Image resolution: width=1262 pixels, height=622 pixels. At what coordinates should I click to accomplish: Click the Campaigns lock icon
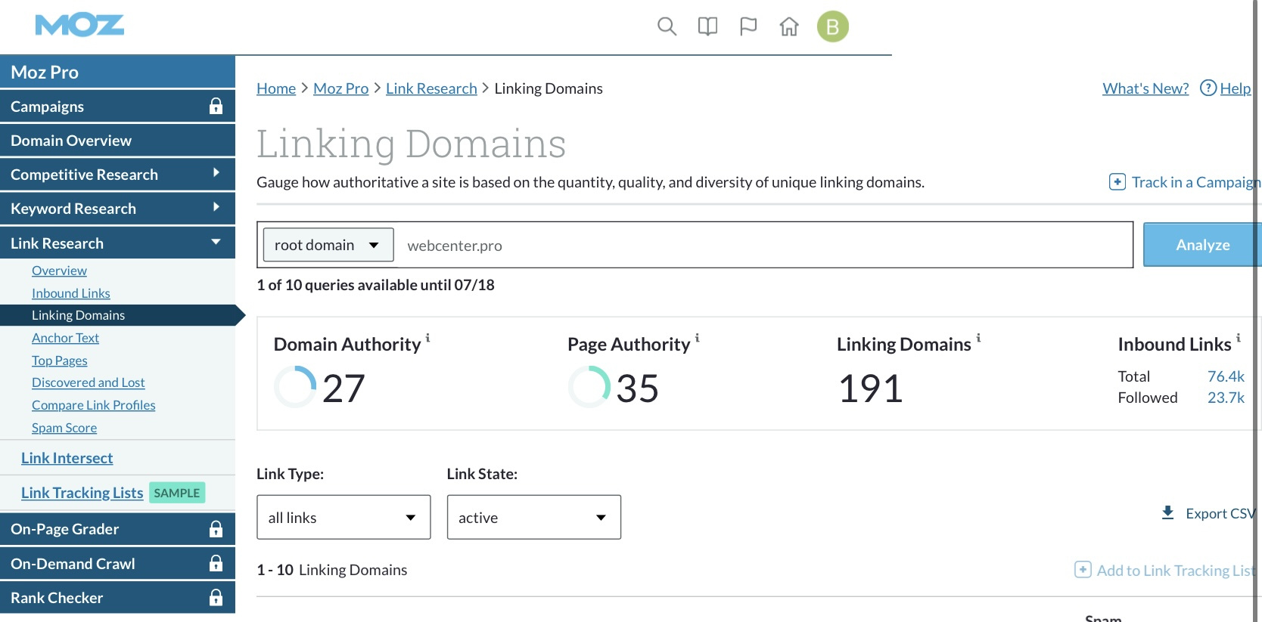[x=216, y=107]
